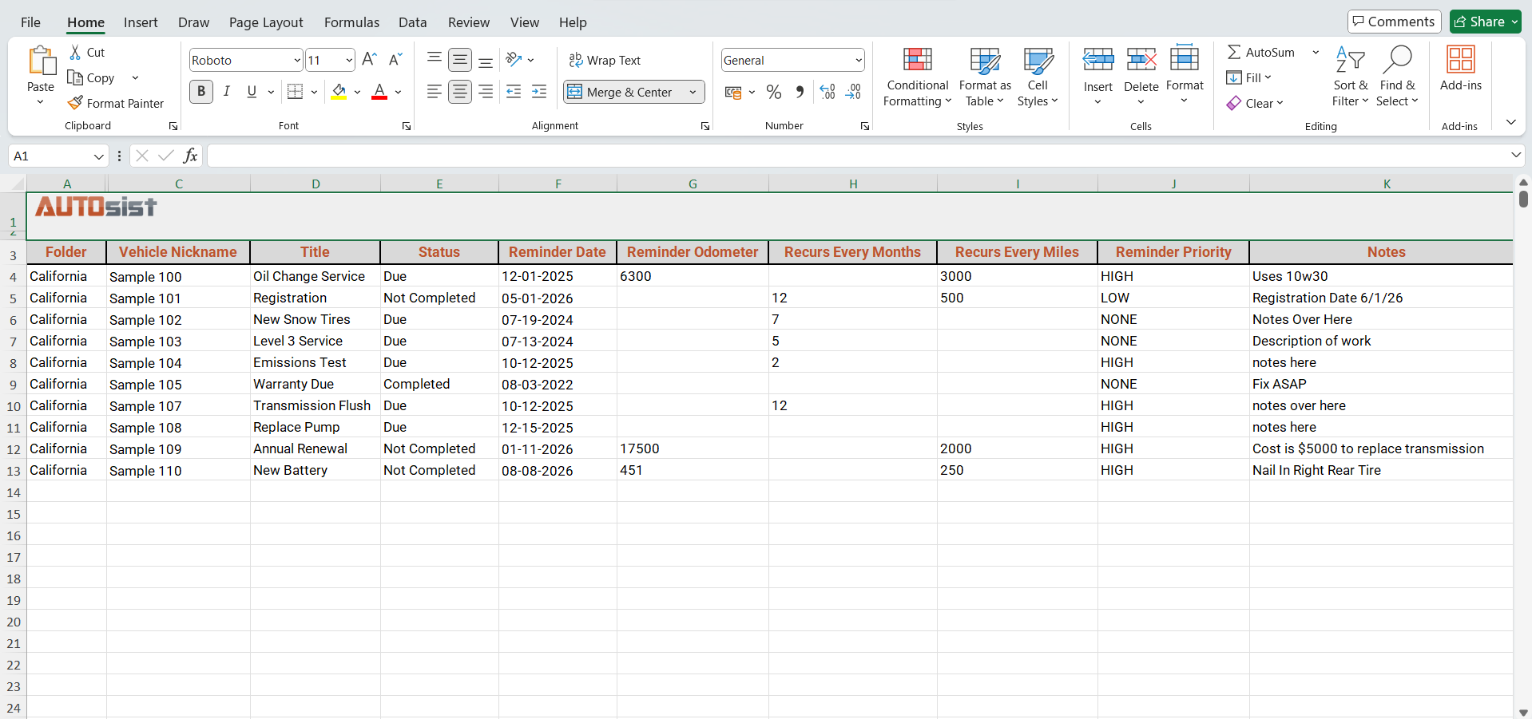
Task: Enable Wrap Text for selection
Action: click(x=605, y=60)
